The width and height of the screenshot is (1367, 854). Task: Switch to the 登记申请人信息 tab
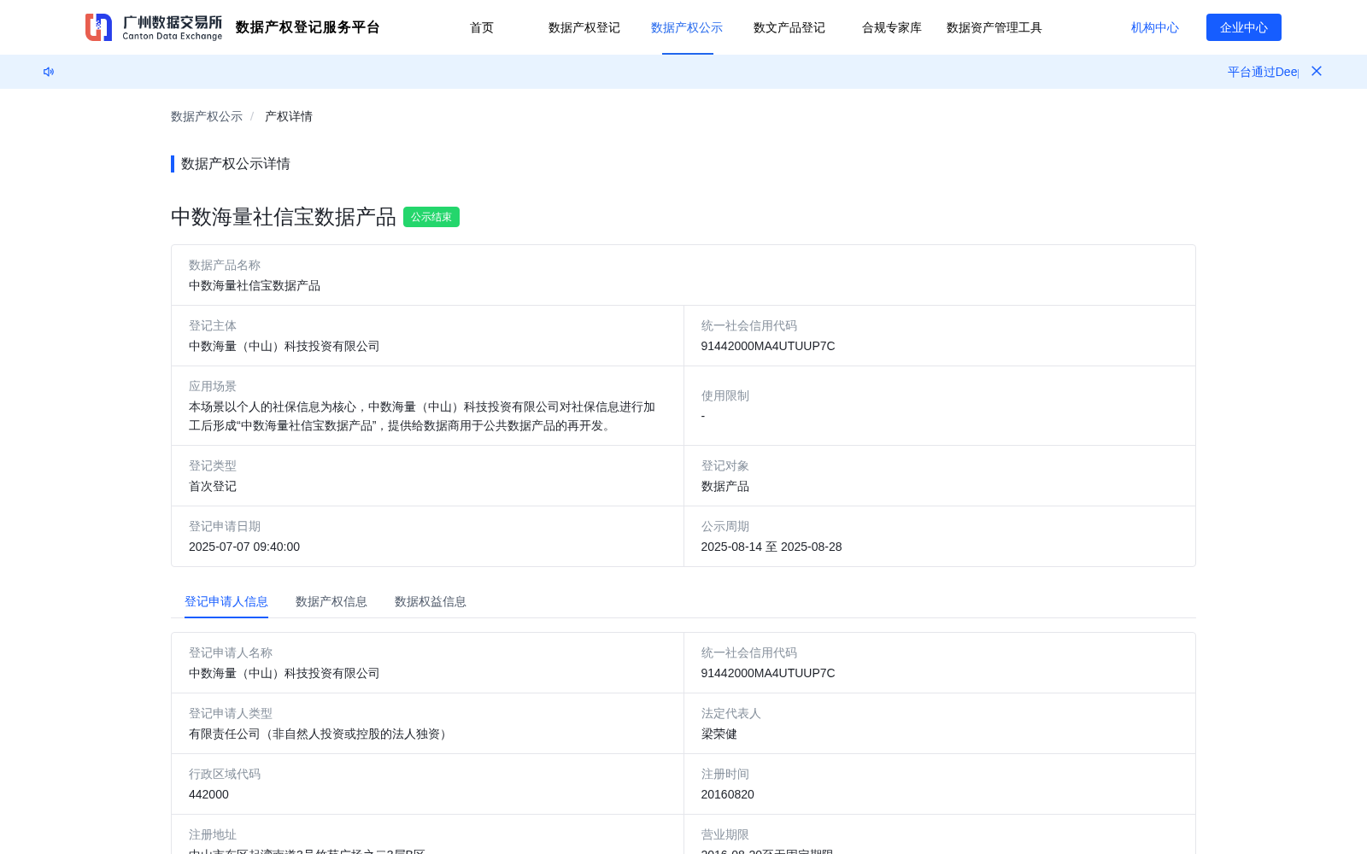[226, 601]
